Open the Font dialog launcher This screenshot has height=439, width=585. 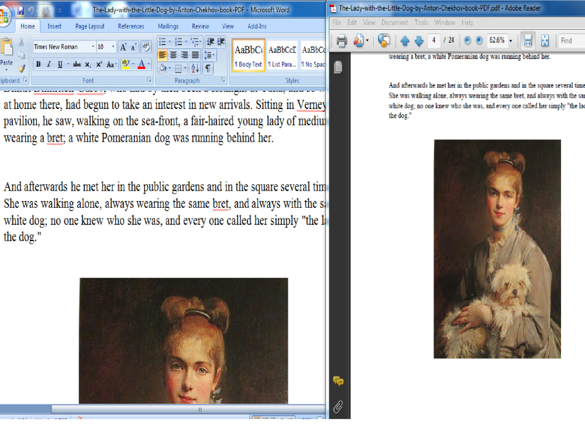pos(149,80)
